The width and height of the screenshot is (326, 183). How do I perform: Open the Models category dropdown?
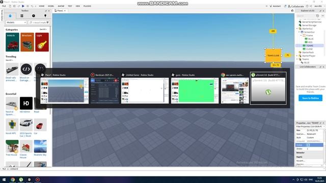point(16,22)
